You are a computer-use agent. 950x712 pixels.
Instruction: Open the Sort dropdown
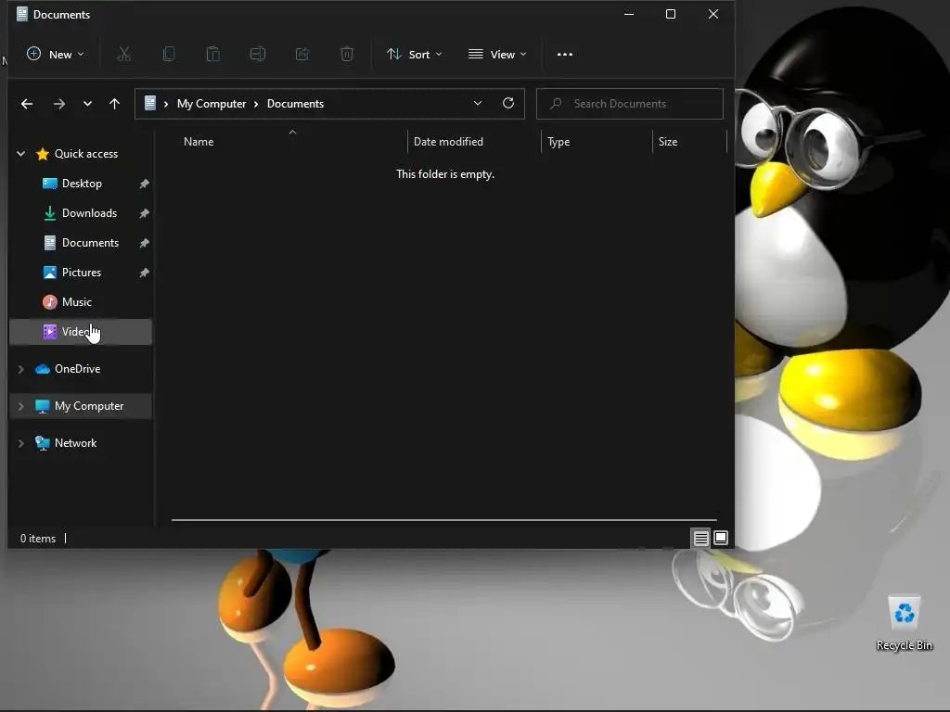[415, 55]
